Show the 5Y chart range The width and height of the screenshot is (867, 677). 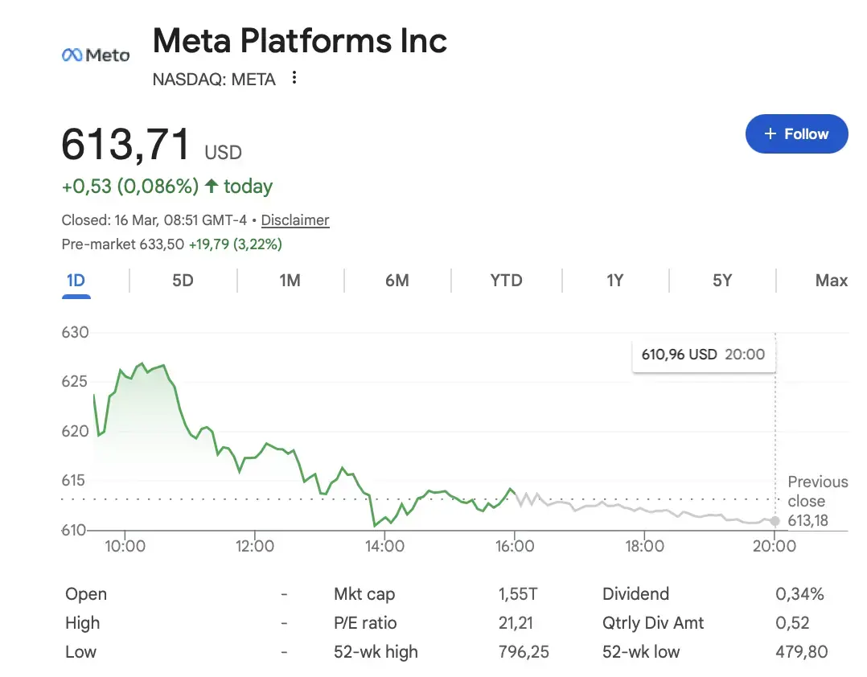point(722,281)
